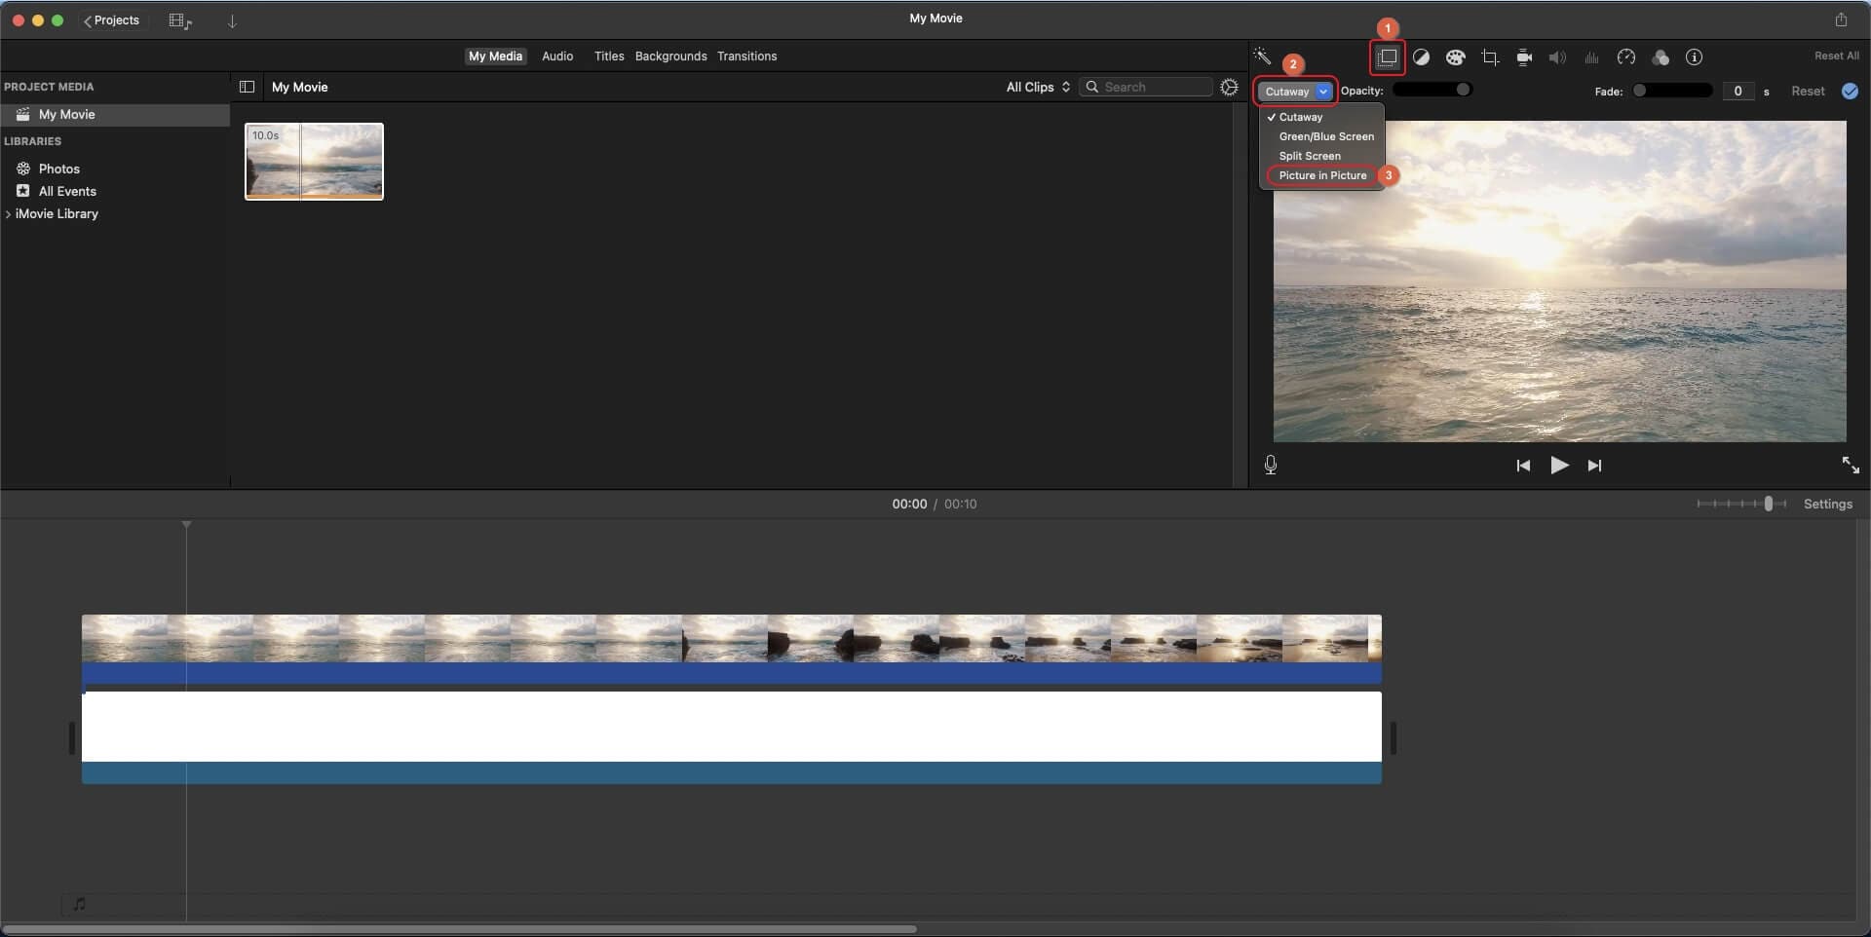
Task: Open the Cutaway overlay style dropdown
Action: click(x=1295, y=91)
